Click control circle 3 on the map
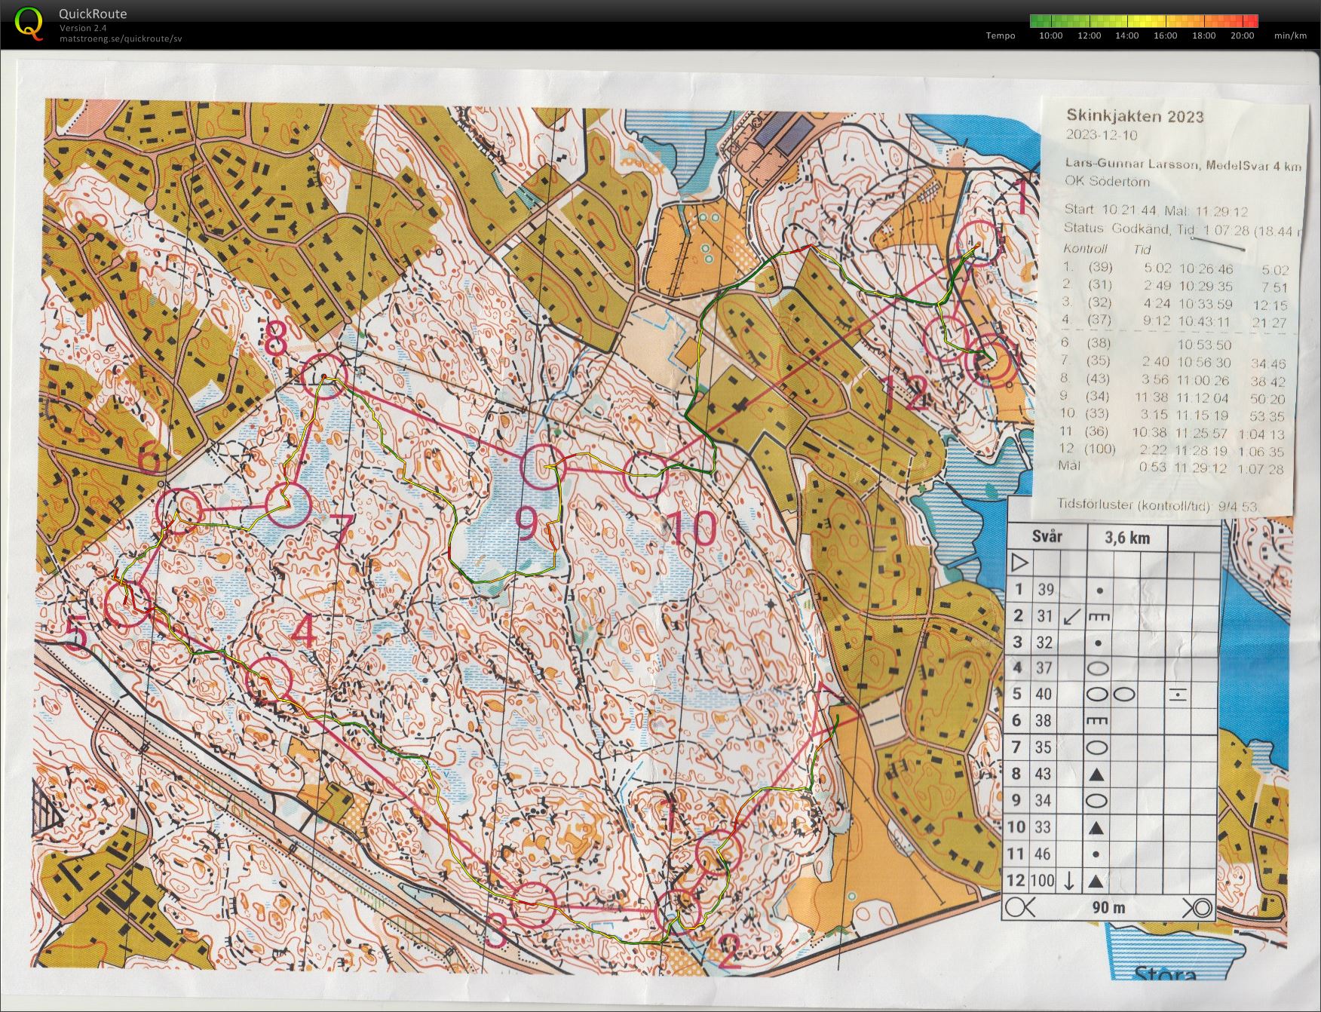Image resolution: width=1321 pixels, height=1012 pixels. click(x=532, y=904)
